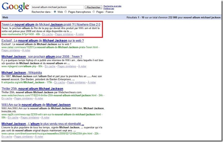Image resolution: width=223 pixels, height=142 pixels.
Task: Click 'À noter' for webchercheurs.com result
Action: (39, 98)
